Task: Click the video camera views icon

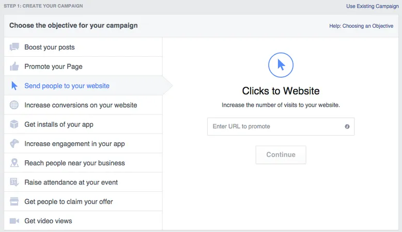Action: (14, 221)
